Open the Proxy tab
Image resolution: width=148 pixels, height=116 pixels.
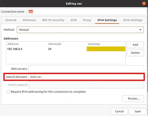[87, 20]
